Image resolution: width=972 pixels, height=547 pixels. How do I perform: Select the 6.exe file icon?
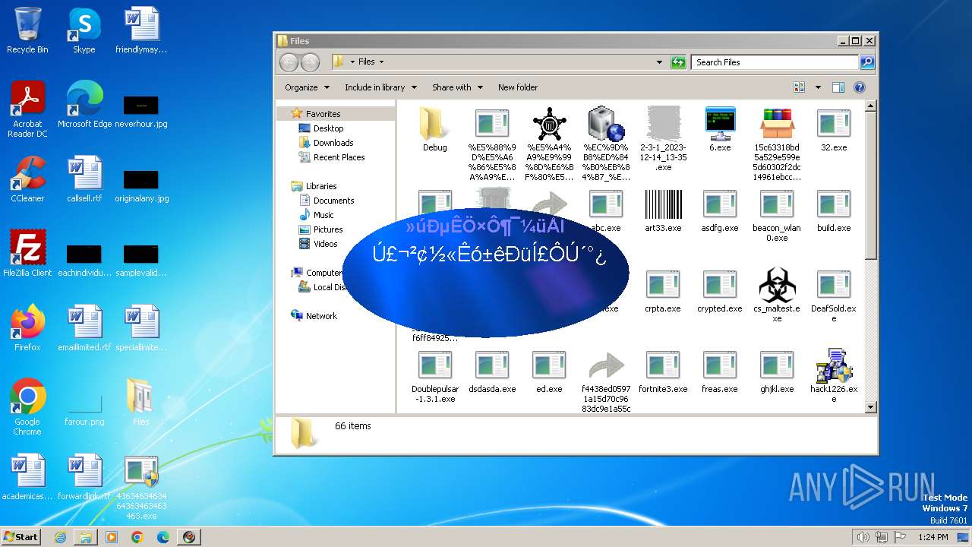pos(720,128)
